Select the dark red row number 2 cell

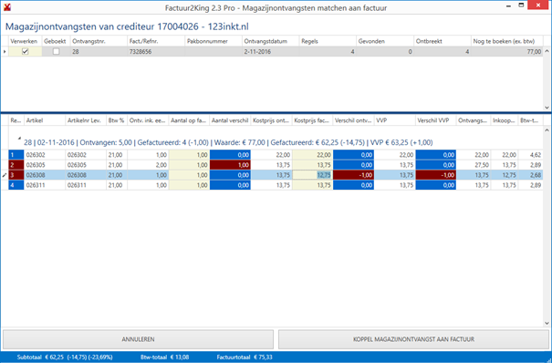16,165
